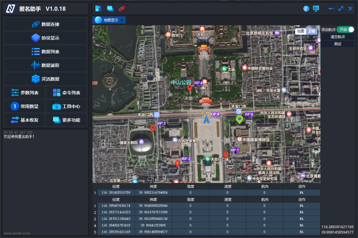Click the red waypoint pin RP:3
The image size is (358, 238).
coord(153,129)
